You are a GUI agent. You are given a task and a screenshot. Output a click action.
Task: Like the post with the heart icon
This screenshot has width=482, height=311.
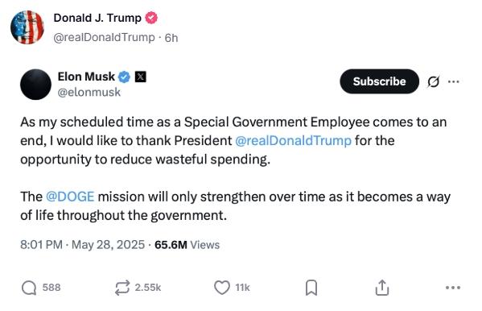222,288
